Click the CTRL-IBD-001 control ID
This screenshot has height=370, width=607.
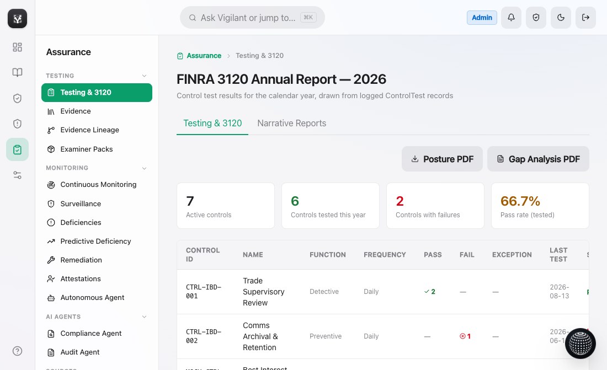204,292
